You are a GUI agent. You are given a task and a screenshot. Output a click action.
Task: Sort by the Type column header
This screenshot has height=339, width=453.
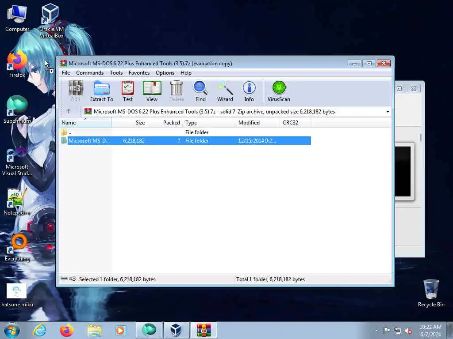[x=209, y=123]
